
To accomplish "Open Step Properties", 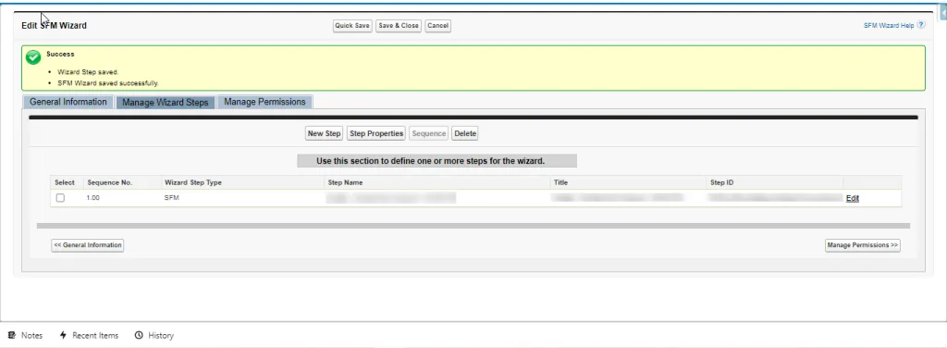I will pyautogui.click(x=376, y=133).
